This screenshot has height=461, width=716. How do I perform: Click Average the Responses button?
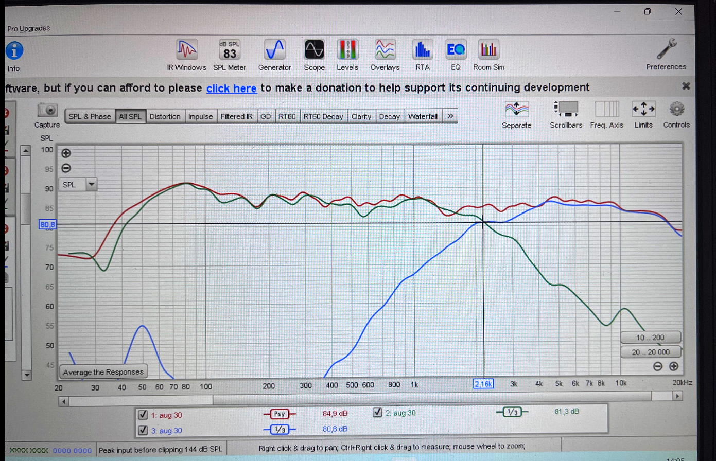pyautogui.click(x=103, y=372)
